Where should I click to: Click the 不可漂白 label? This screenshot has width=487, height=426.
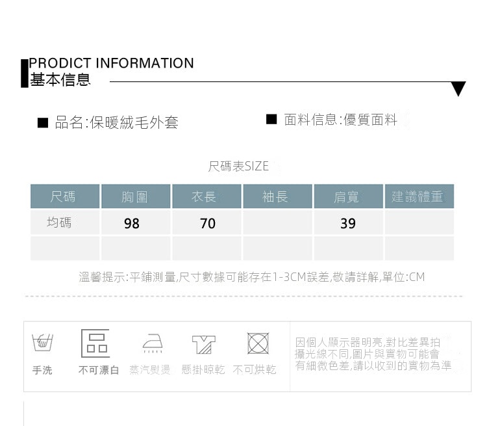click(99, 370)
